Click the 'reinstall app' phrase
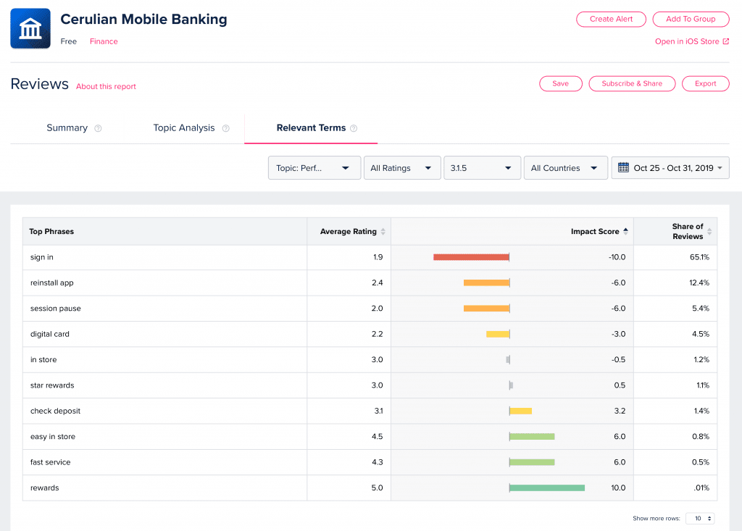 tap(52, 283)
